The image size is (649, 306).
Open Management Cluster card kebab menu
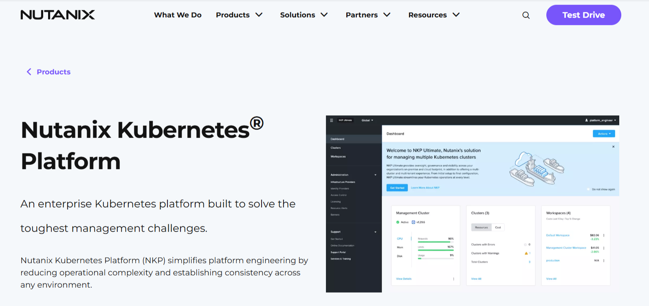(453, 279)
